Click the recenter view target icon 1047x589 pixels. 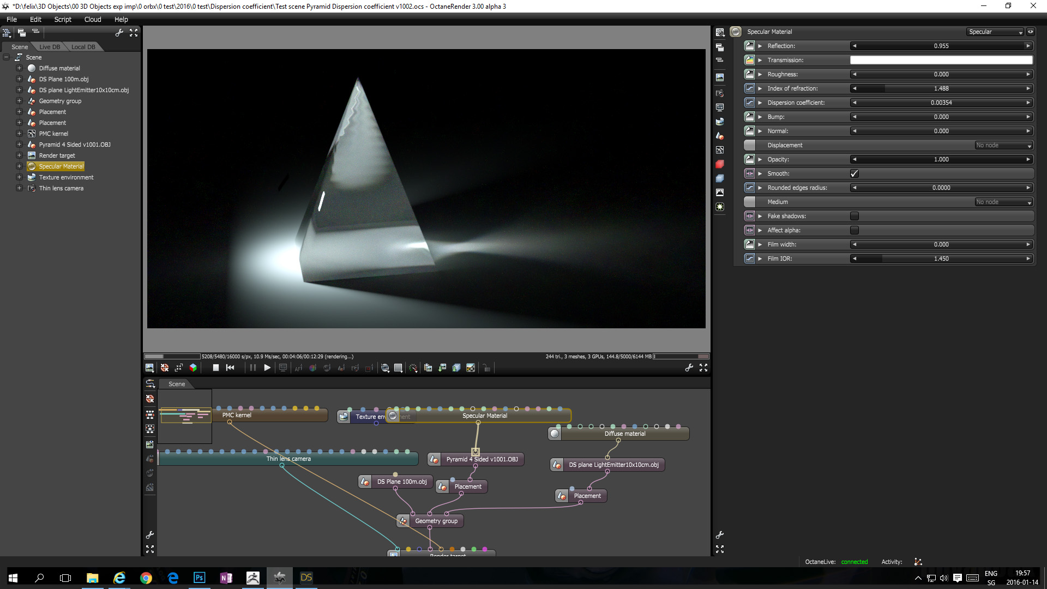click(x=165, y=368)
